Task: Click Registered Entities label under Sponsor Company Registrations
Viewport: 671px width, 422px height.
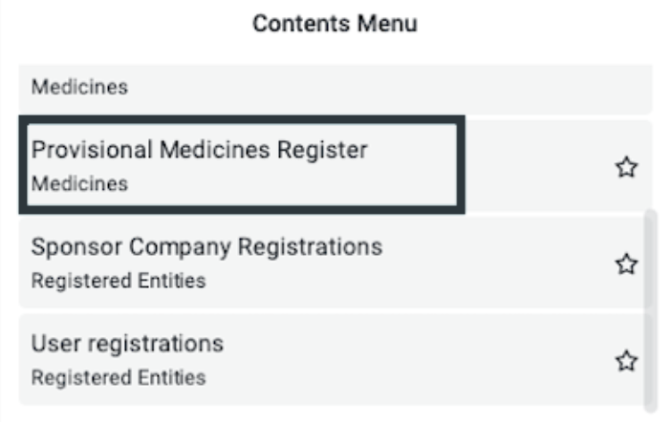Action: click(x=119, y=281)
